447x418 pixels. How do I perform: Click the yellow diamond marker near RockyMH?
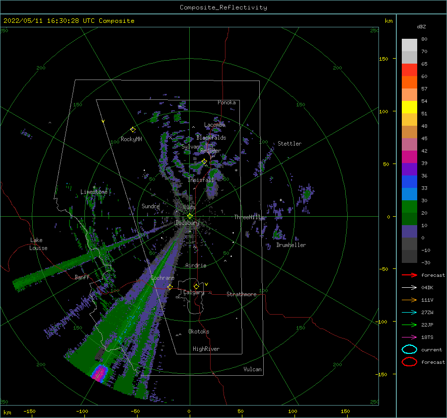pos(133,130)
